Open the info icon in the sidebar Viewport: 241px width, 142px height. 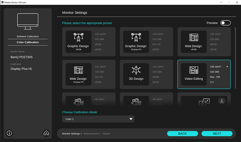pyautogui.click(x=9, y=133)
